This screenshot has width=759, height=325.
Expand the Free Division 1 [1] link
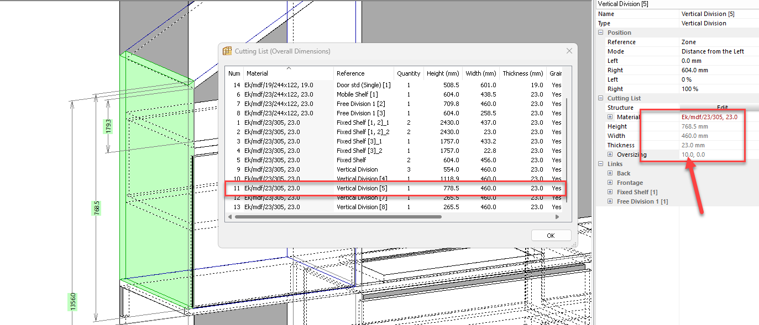click(610, 201)
